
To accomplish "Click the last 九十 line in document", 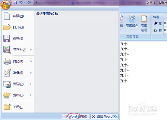I will [x=124, y=81].
